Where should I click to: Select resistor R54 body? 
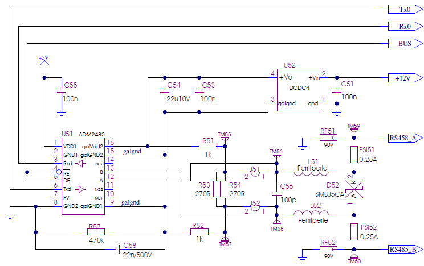(x=225, y=189)
